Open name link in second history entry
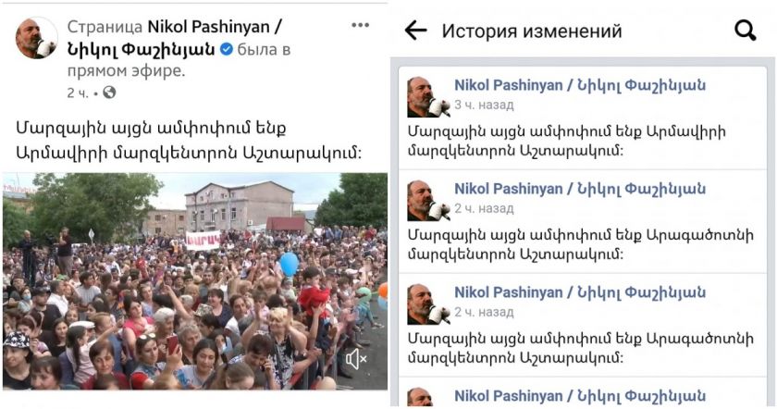777x409 pixels. pos(580,189)
